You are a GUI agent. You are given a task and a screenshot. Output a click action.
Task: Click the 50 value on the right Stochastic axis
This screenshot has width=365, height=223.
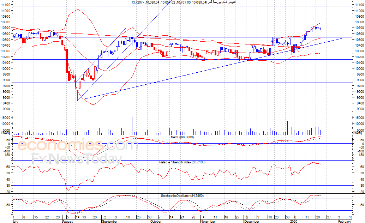362,205
